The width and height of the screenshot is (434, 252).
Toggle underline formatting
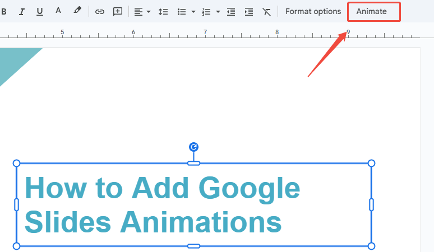tap(40, 12)
